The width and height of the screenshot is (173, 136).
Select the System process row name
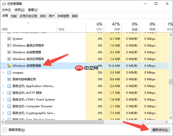pos(18,39)
